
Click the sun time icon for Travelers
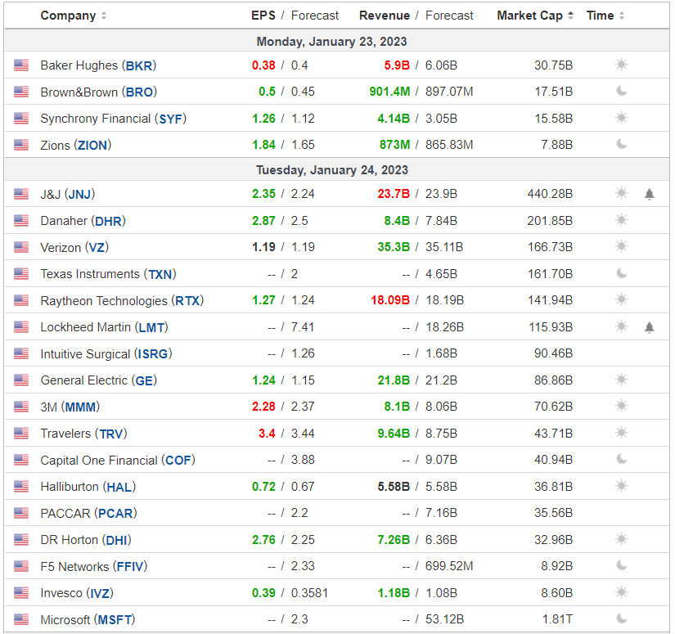[x=621, y=433]
